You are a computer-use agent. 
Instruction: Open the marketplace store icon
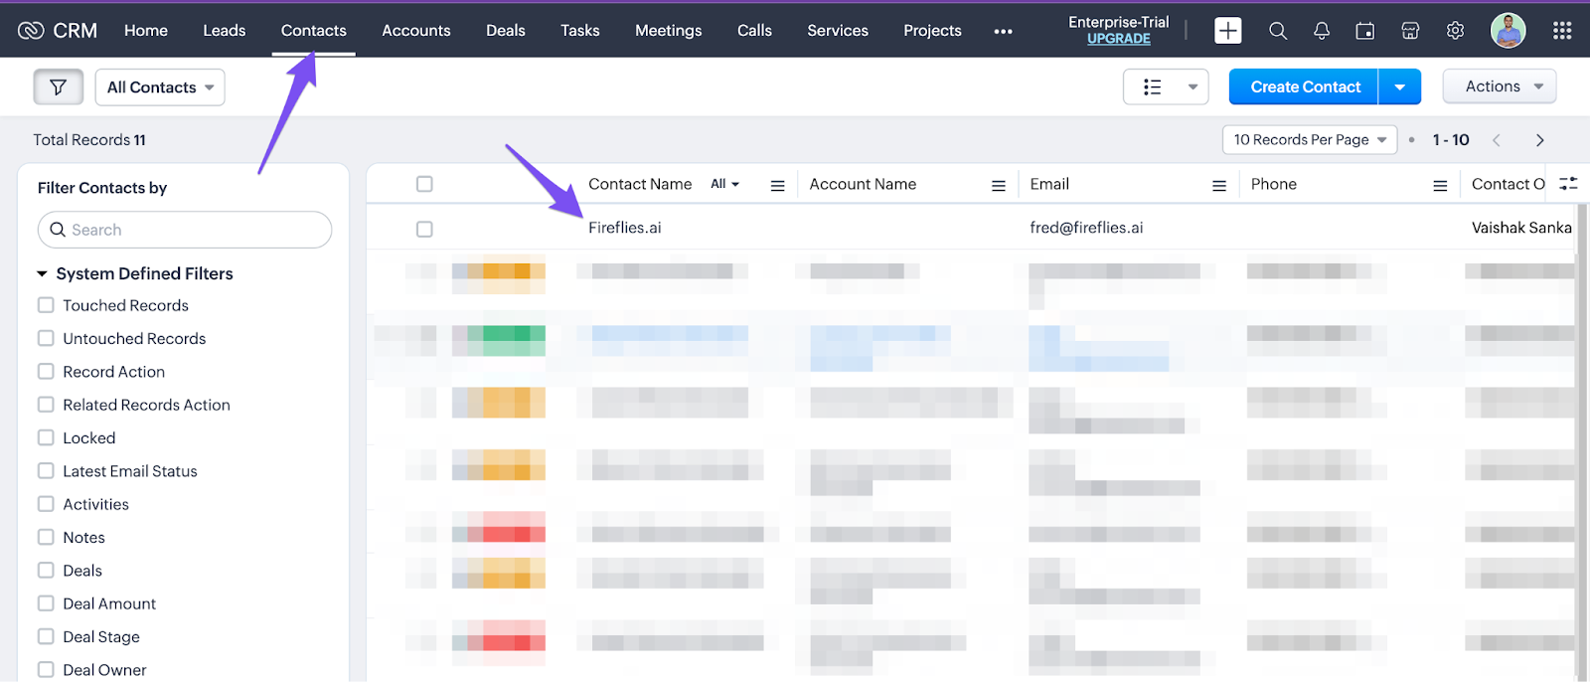click(x=1409, y=31)
